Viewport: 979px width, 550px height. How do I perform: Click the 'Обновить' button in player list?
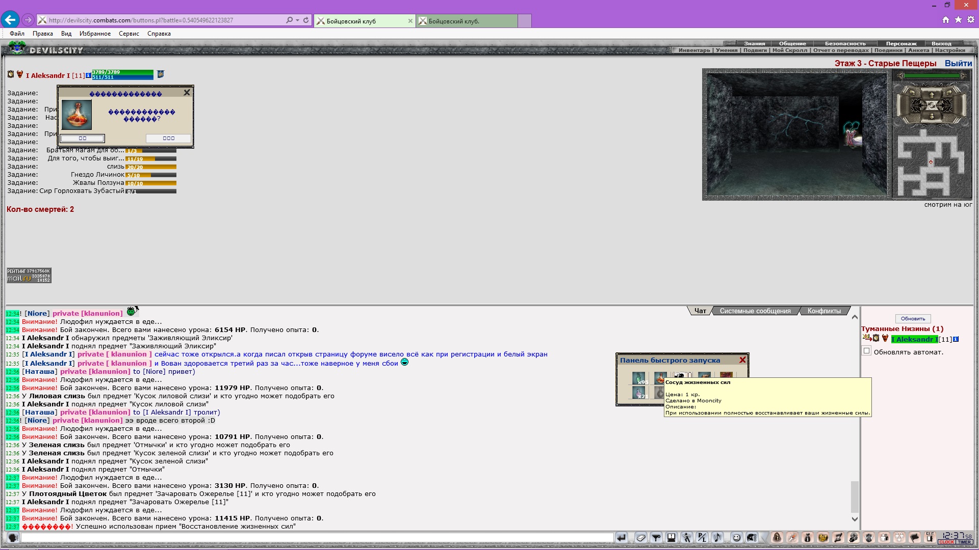coord(913,319)
